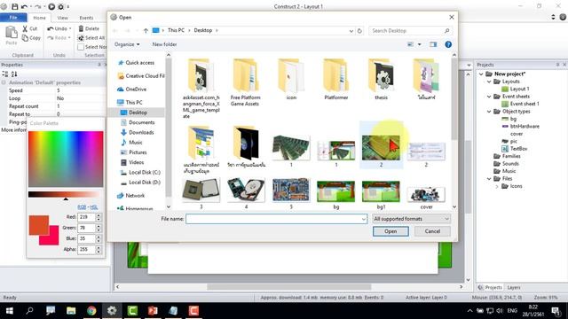Viewport: 568px width, 319px height.
Task: Collapse the Event sheets tree node
Action: pos(489,97)
